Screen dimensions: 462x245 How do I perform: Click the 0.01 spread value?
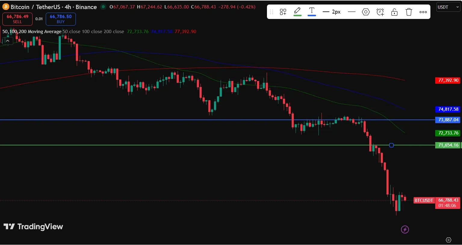tap(39, 19)
